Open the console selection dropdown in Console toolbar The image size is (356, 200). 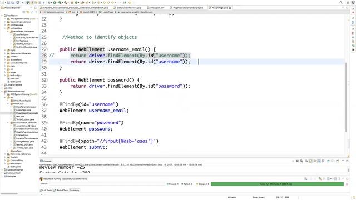(x=340, y=161)
